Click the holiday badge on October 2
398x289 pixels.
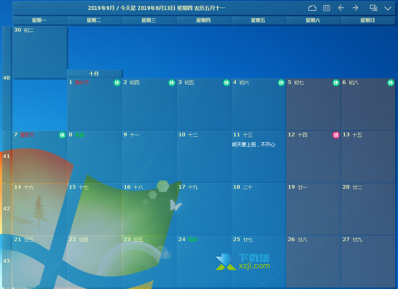coord(172,82)
